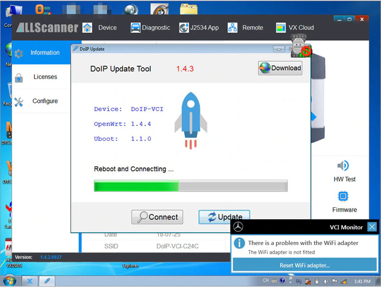Click the J2534 App globe icon
This screenshot has height=287, width=381.
[x=184, y=28]
